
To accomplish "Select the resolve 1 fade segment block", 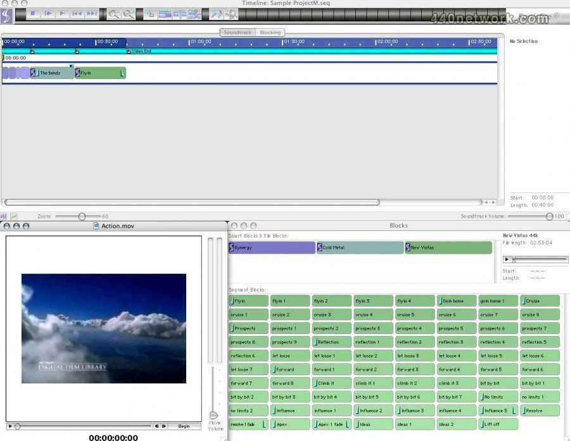I will click(x=249, y=425).
